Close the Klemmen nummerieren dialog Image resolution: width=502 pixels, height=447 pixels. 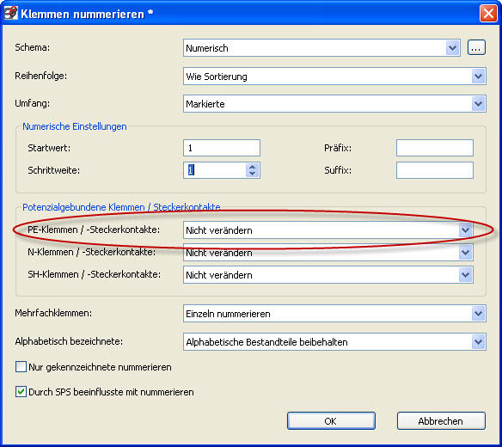[x=488, y=14]
